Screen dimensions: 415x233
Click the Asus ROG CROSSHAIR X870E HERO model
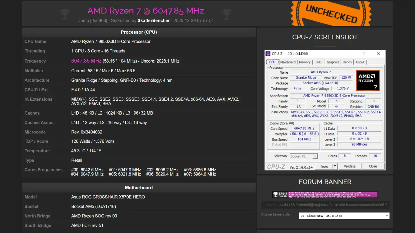tap(108, 197)
